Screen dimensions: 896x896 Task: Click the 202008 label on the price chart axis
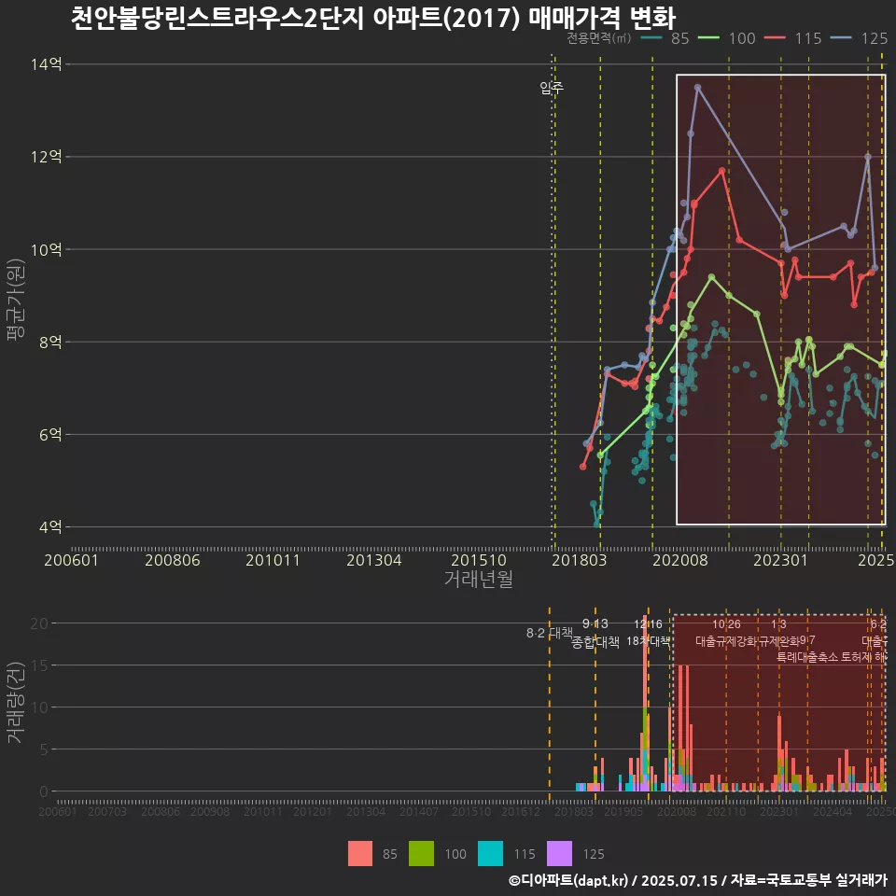click(x=680, y=560)
